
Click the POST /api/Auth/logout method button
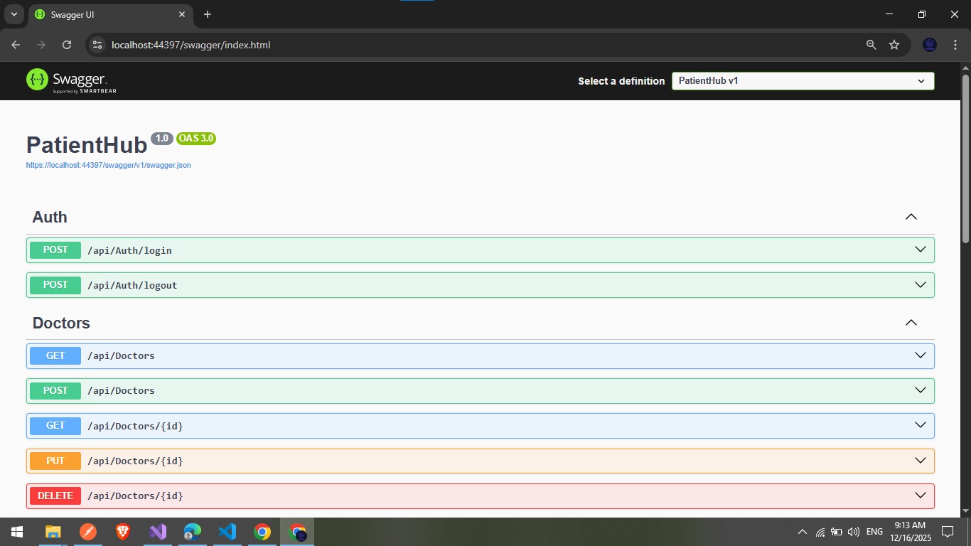coord(55,285)
